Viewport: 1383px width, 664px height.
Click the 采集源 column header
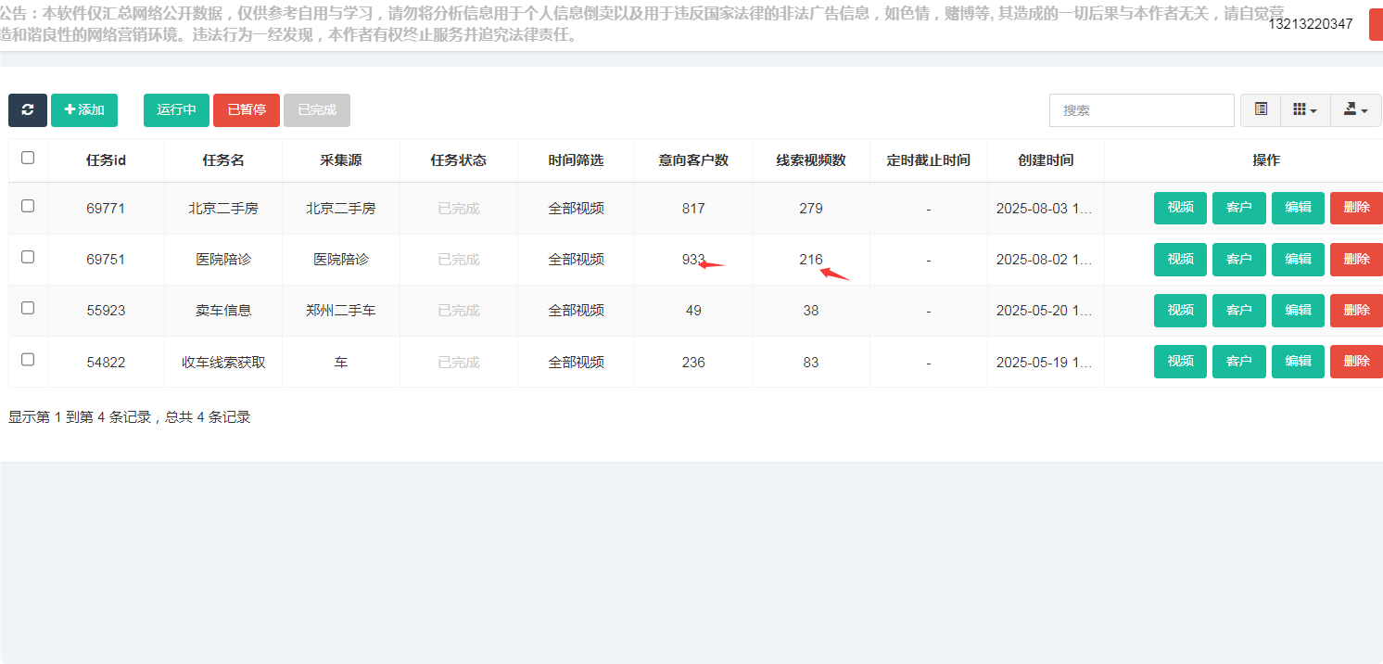pyautogui.click(x=341, y=160)
